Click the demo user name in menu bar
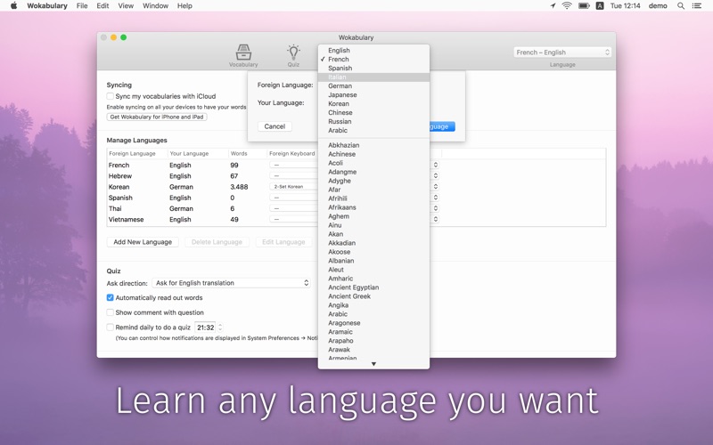This screenshot has width=713, height=445. pos(658,6)
